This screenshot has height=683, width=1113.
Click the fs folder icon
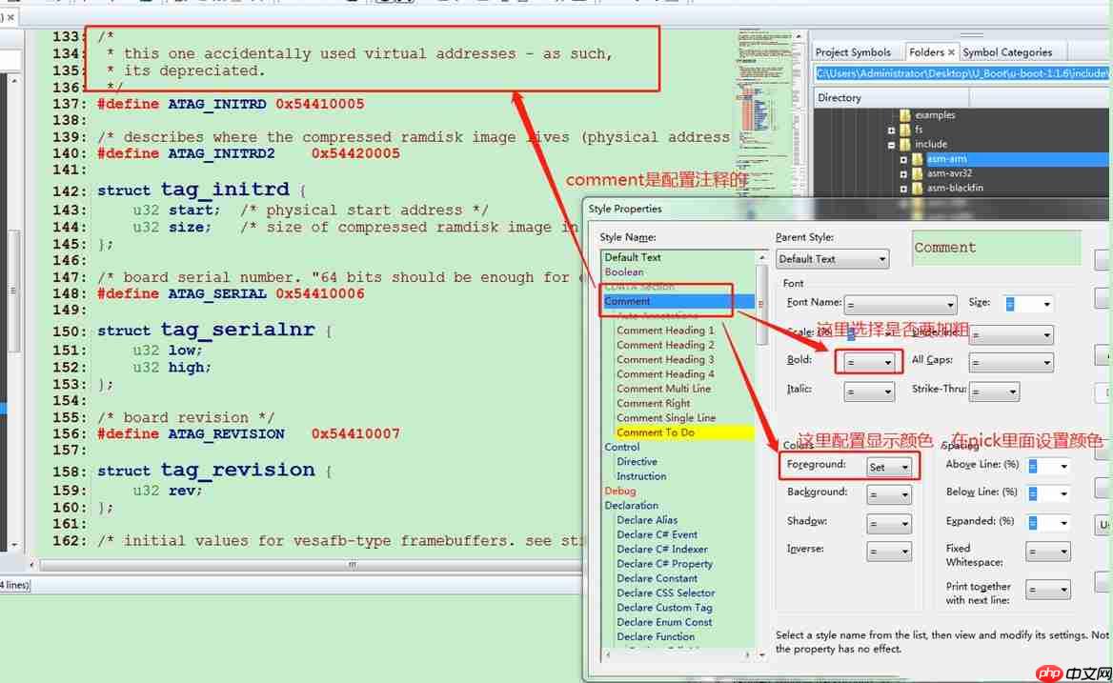905,130
